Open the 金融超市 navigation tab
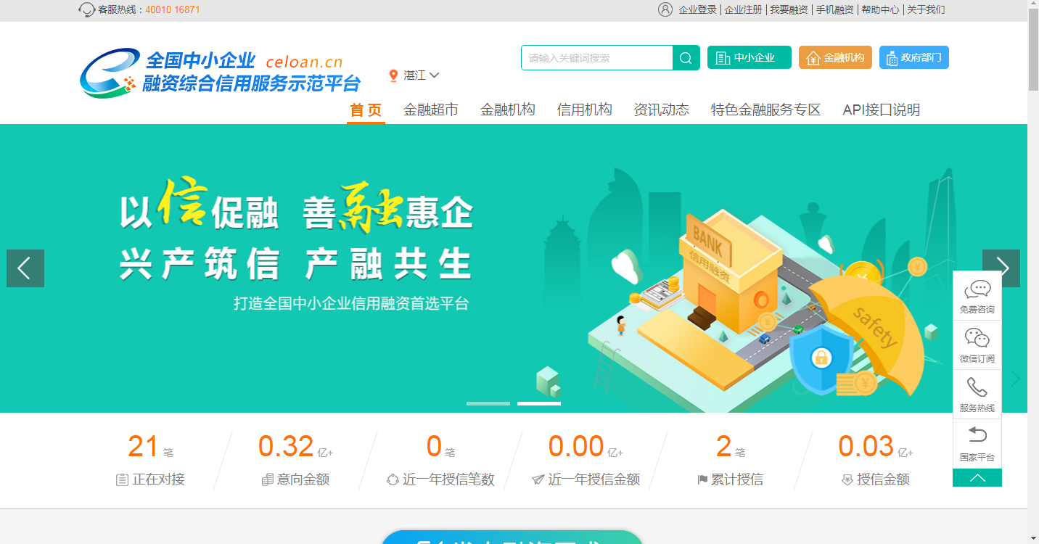The height and width of the screenshot is (544, 1039). pos(431,110)
